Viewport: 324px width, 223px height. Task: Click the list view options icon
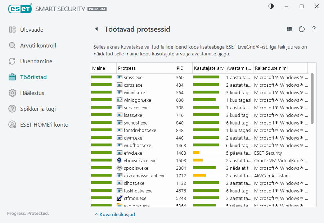pos(289,29)
